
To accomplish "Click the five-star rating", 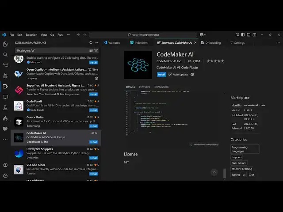I will (215, 61).
